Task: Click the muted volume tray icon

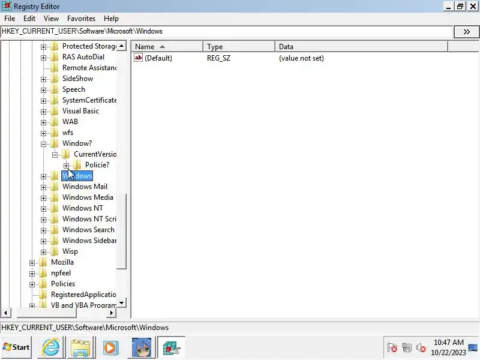Action: click(x=421, y=348)
